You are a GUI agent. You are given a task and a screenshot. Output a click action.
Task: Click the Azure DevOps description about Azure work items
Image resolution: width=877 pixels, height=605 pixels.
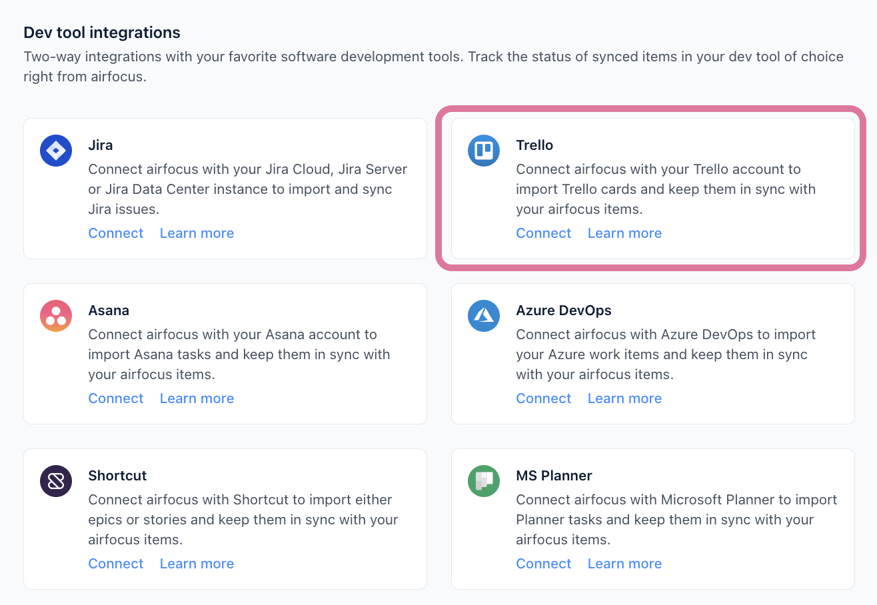666,354
